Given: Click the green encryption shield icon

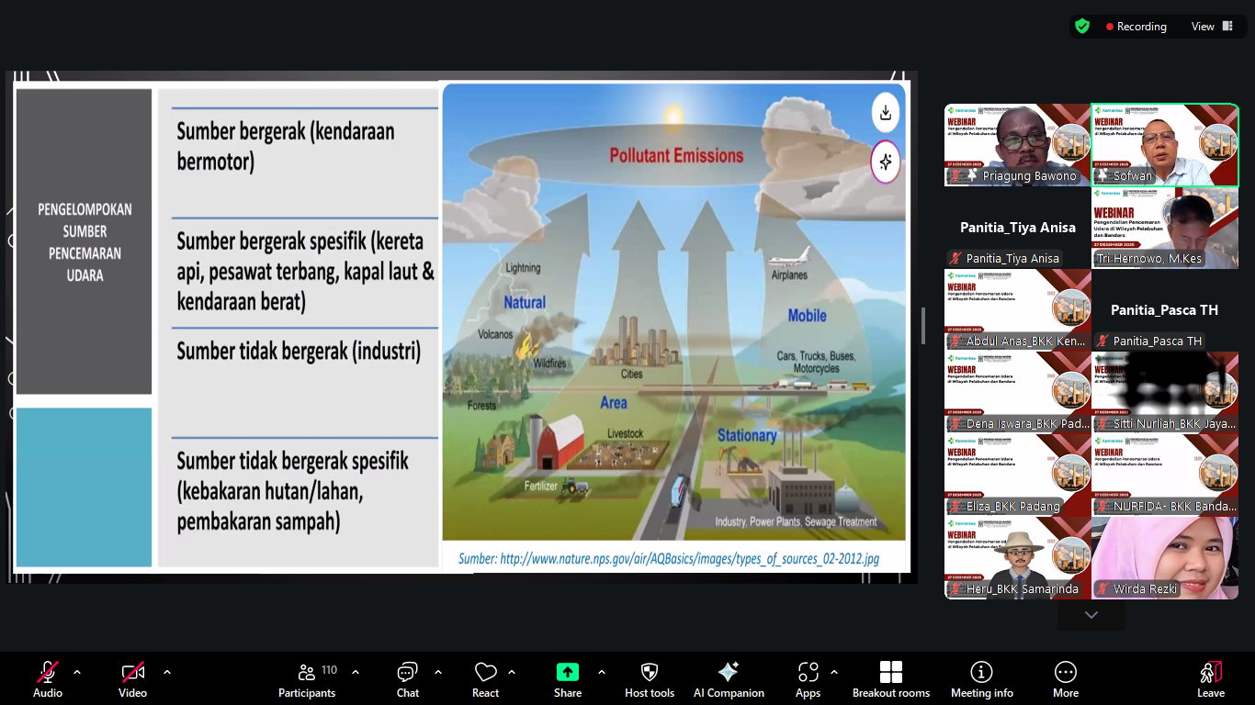Looking at the screenshot, I should [1082, 27].
